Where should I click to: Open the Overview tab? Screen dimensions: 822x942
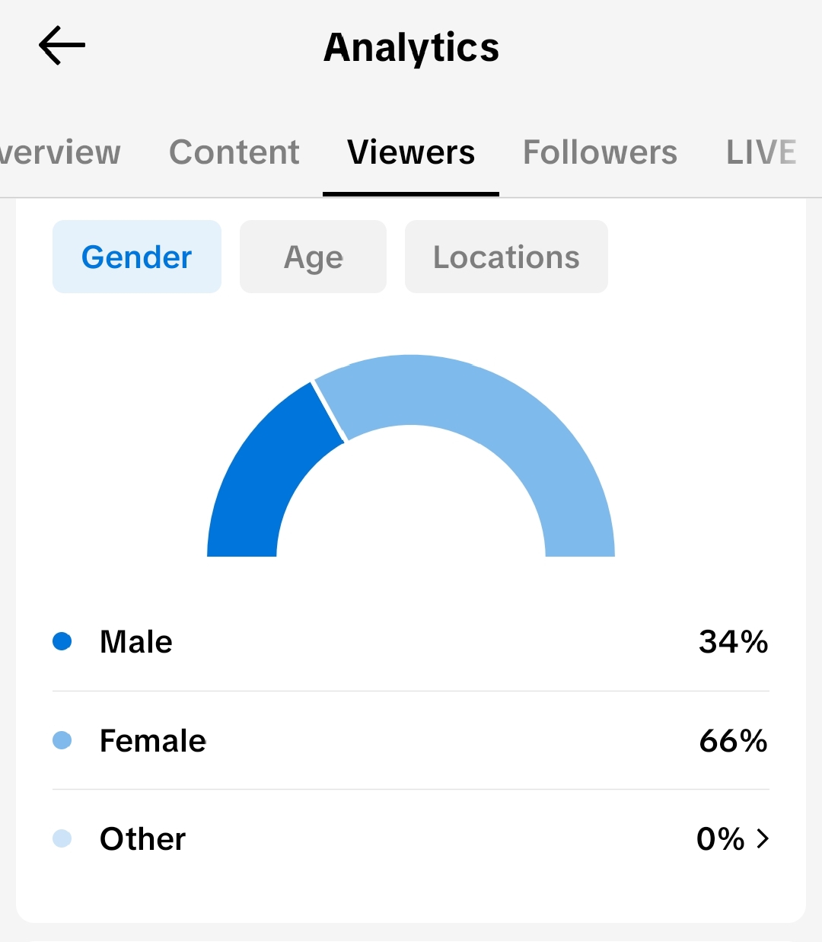pyautogui.click(x=60, y=152)
